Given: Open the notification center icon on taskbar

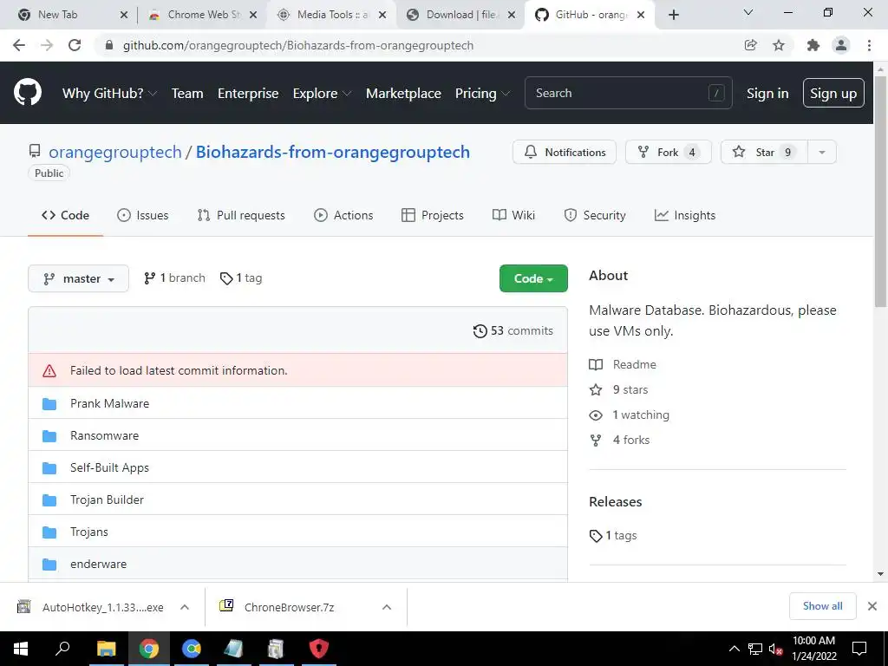Looking at the screenshot, I should coord(859,649).
